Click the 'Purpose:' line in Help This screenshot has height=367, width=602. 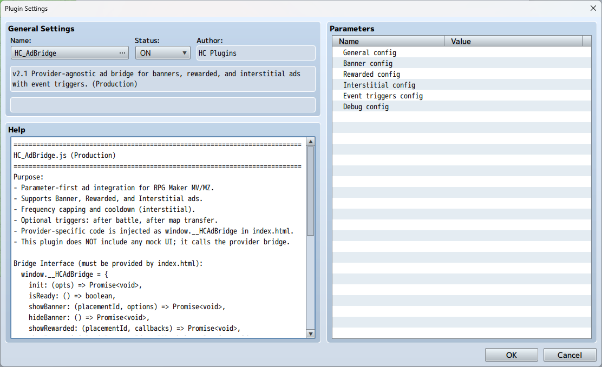click(28, 177)
